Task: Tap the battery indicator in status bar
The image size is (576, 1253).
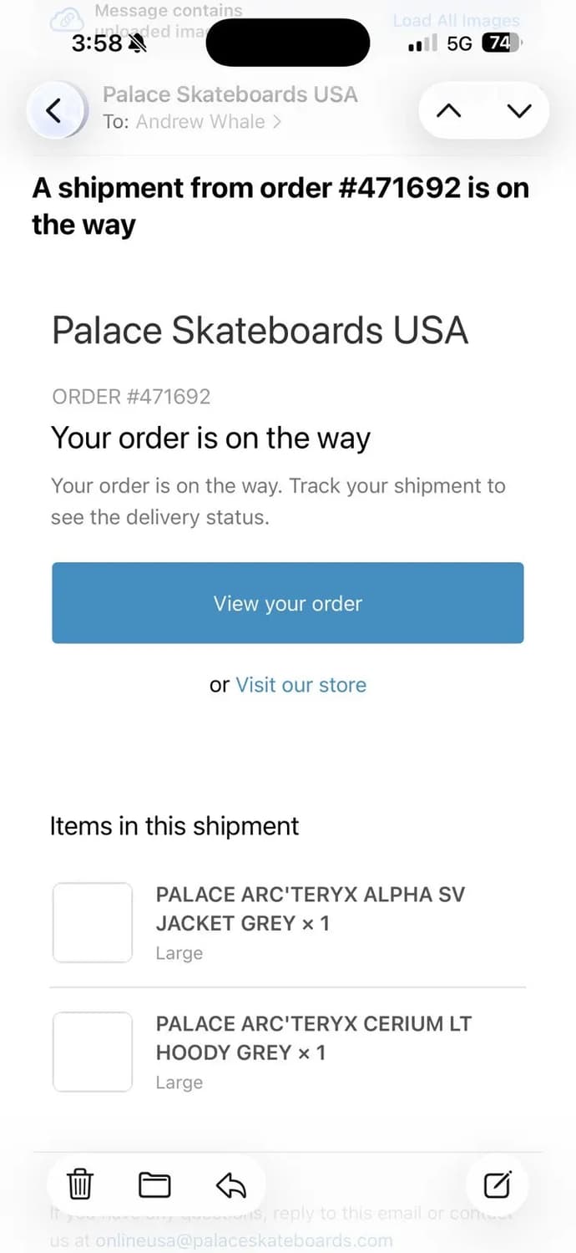Action: (501, 43)
